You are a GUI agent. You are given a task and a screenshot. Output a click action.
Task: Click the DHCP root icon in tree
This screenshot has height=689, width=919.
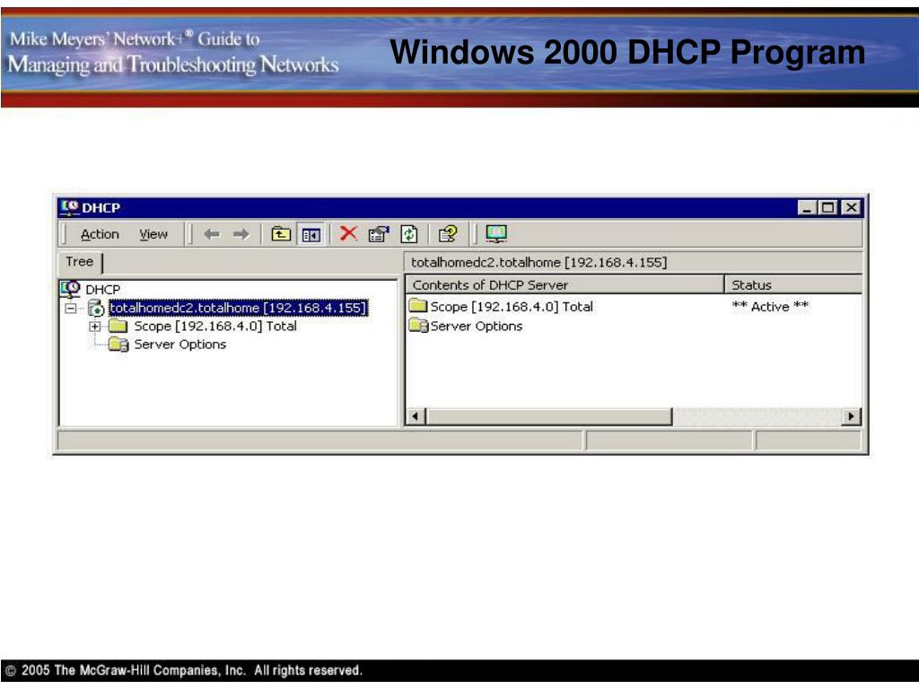70,289
